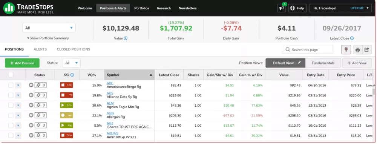Open the announcements megaphone icon
Screen dimensions: 377x144
(x=281, y=8)
